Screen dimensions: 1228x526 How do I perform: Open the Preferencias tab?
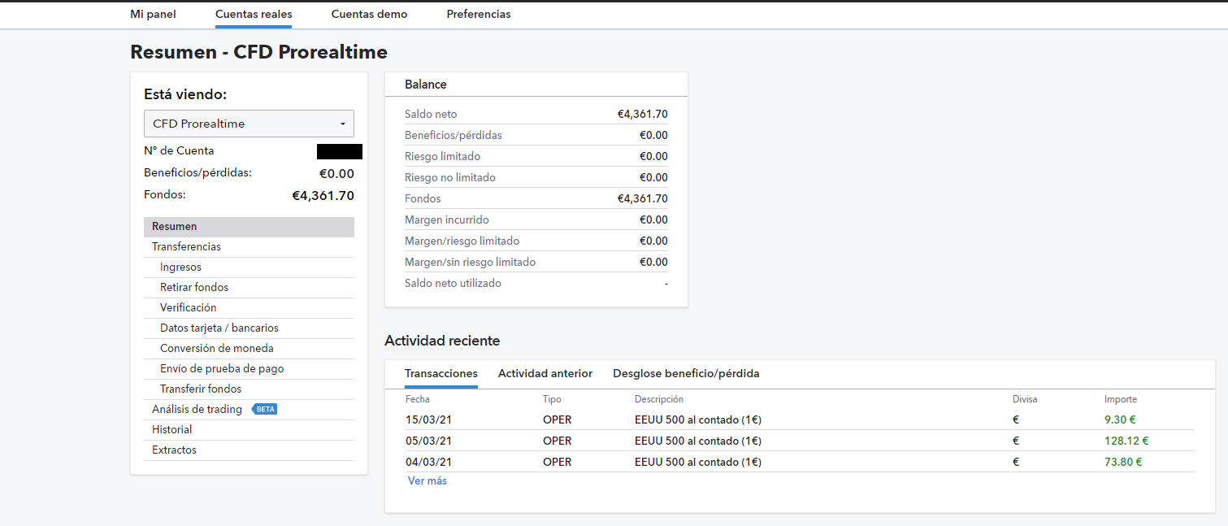(x=479, y=14)
